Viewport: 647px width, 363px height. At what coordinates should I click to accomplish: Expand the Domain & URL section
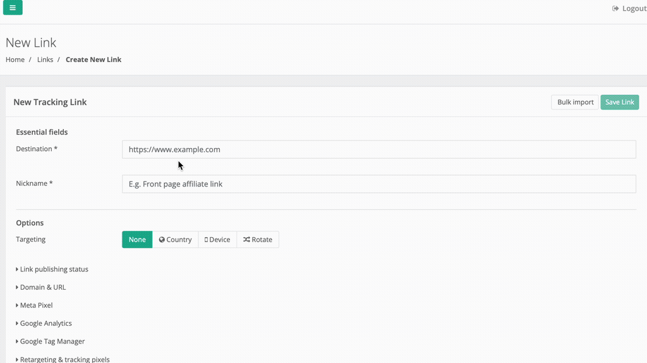[x=42, y=287]
